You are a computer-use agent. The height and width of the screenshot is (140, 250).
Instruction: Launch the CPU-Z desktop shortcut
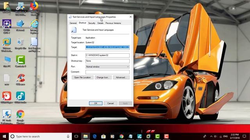(7, 26)
